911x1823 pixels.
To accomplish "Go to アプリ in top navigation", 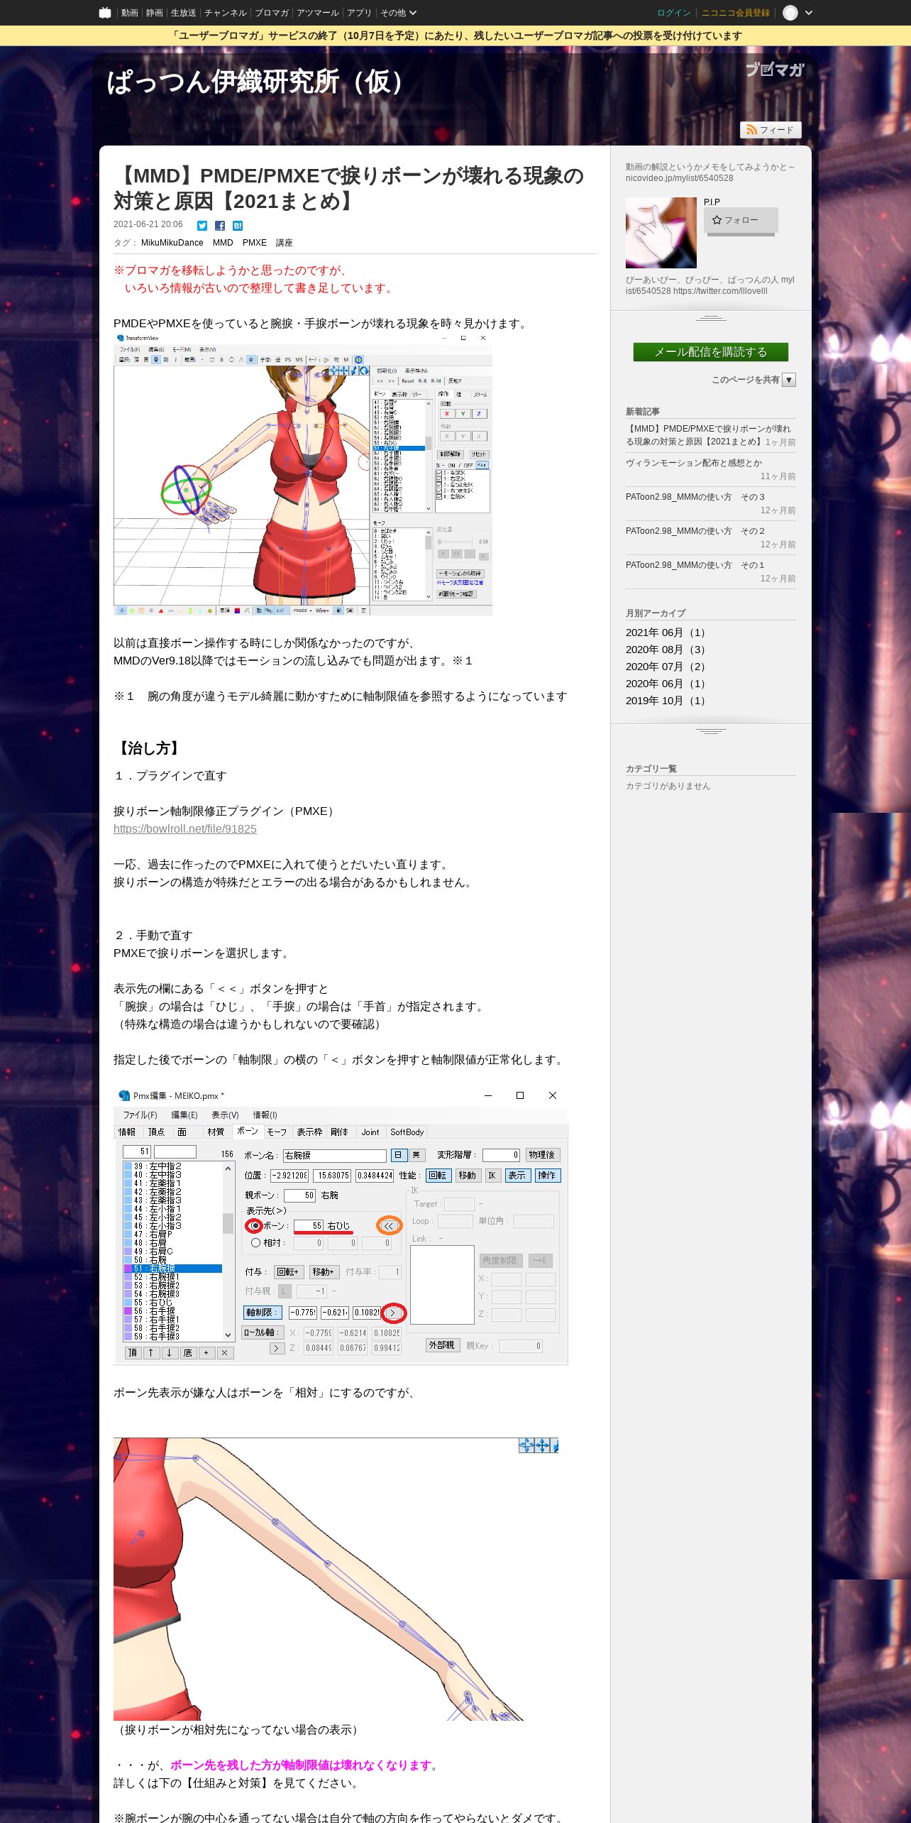I will (359, 13).
